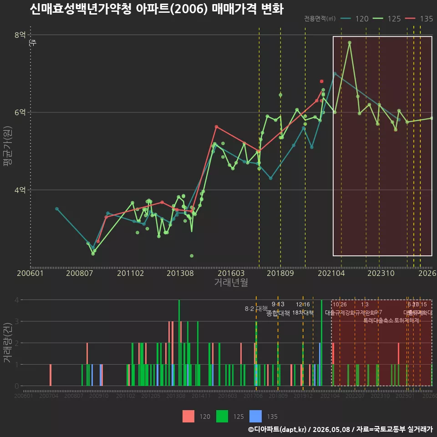Click the green 125 swatch in bottom legend
Viewport: 437px width, 437px height.
(222, 417)
